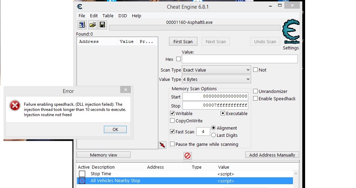Click the floppy disk save icon
The height and width of the screenshot is (188, 356).
[x=103, y=25]
